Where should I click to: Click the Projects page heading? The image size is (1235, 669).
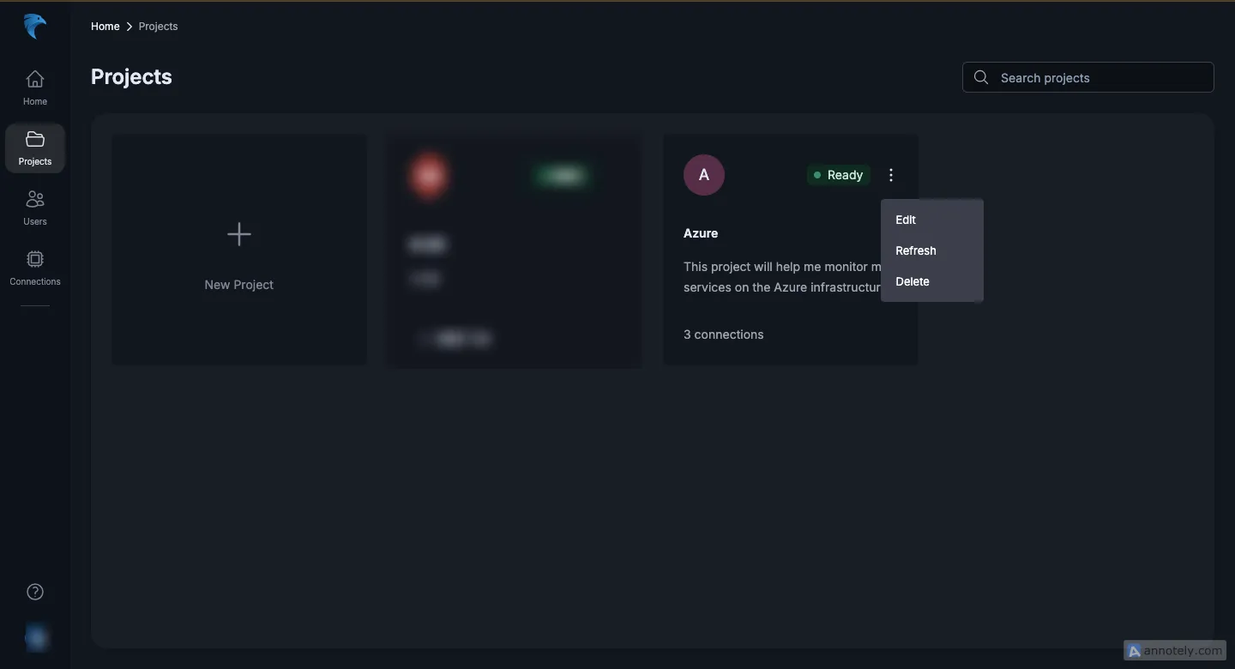(131, 76)
